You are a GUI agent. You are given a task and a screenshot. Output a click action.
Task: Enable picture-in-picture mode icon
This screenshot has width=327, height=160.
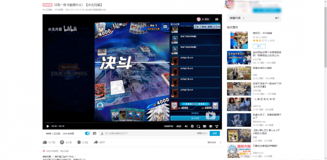coord(199,126)
